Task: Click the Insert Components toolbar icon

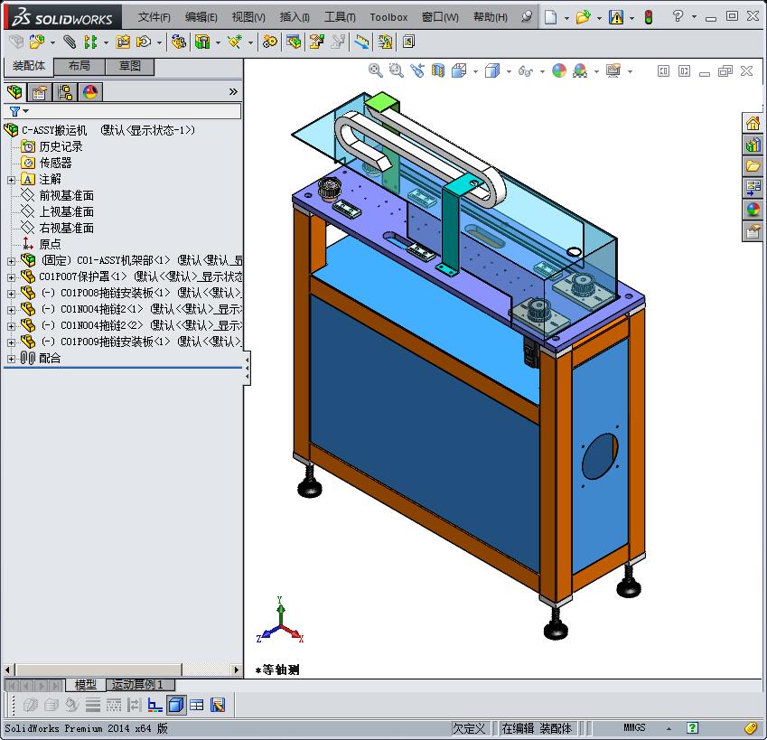Action: click(37, 42)
